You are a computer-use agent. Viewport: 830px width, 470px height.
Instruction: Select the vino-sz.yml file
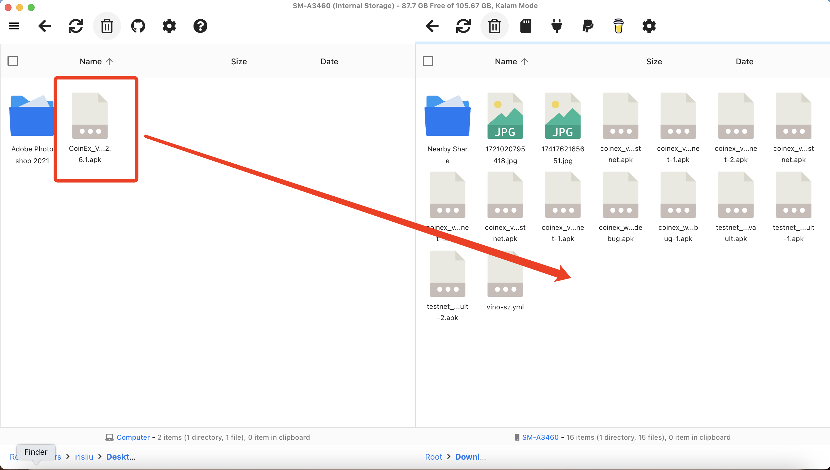(505, 281)
